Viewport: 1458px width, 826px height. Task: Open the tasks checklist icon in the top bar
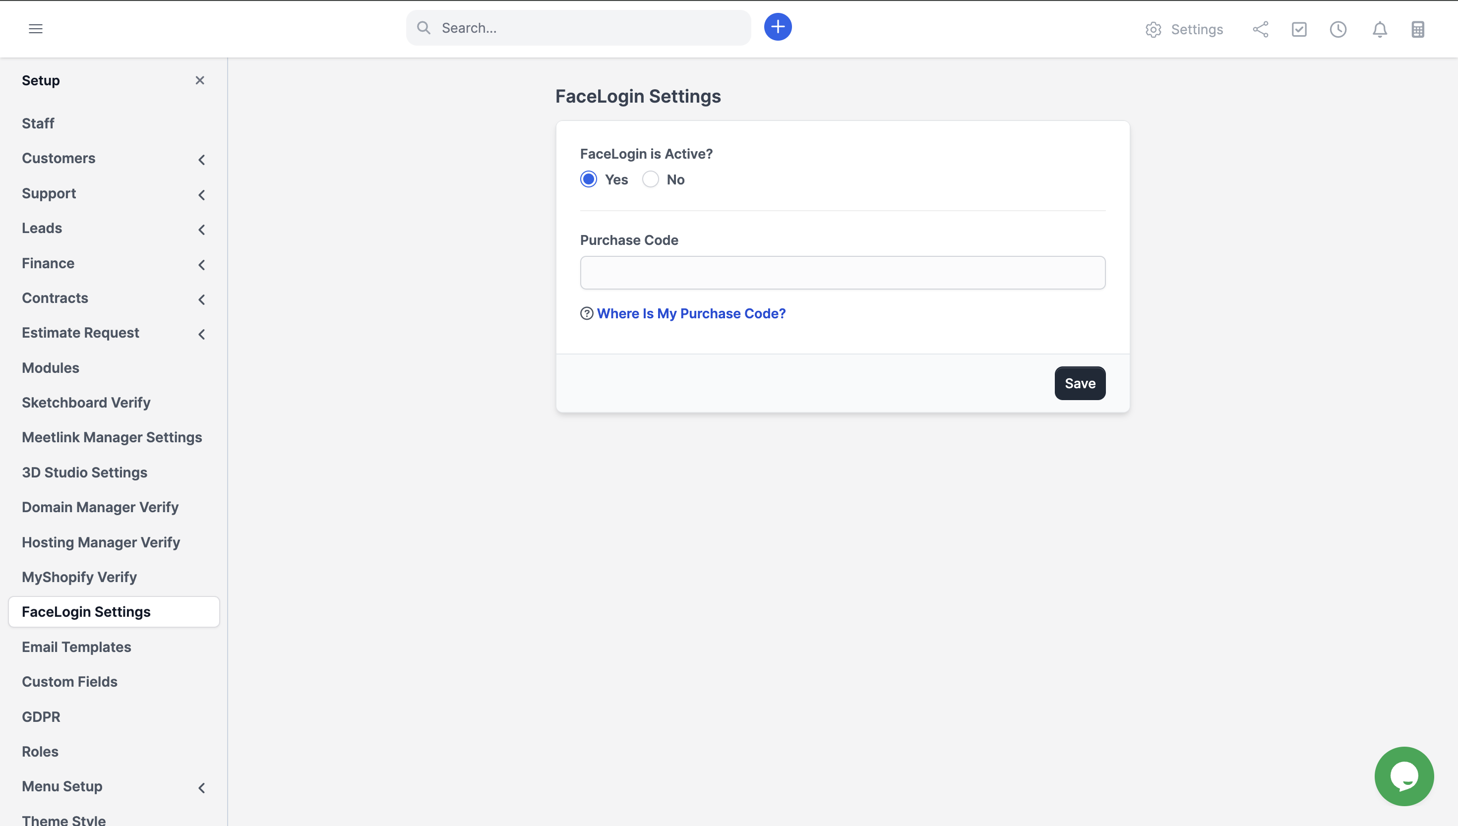pyautogui.click(x=1300, y=29)
